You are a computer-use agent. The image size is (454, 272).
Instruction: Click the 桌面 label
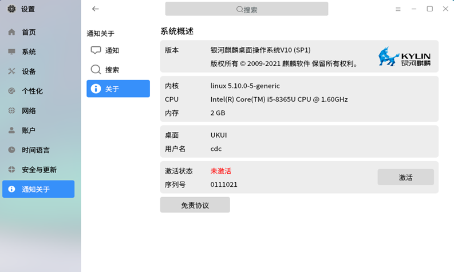(x=172, y=135)
